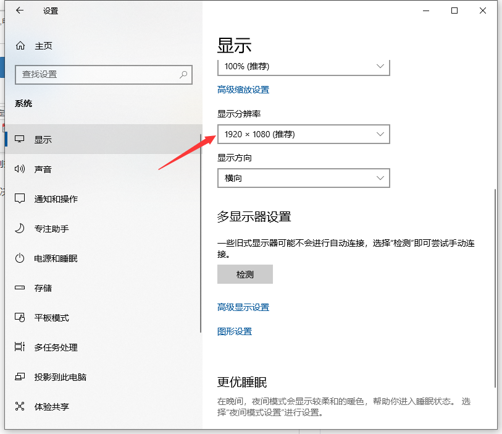502x434 pixels.
Task: Click the back arrow icon
Action: point(20,11)
